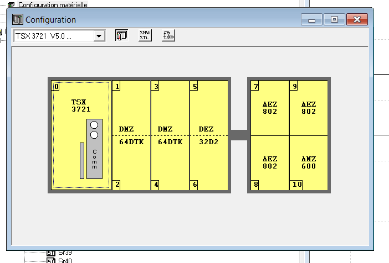
Task: Click the Configuration matérielle tree item
Action: [x=53, y=4]
